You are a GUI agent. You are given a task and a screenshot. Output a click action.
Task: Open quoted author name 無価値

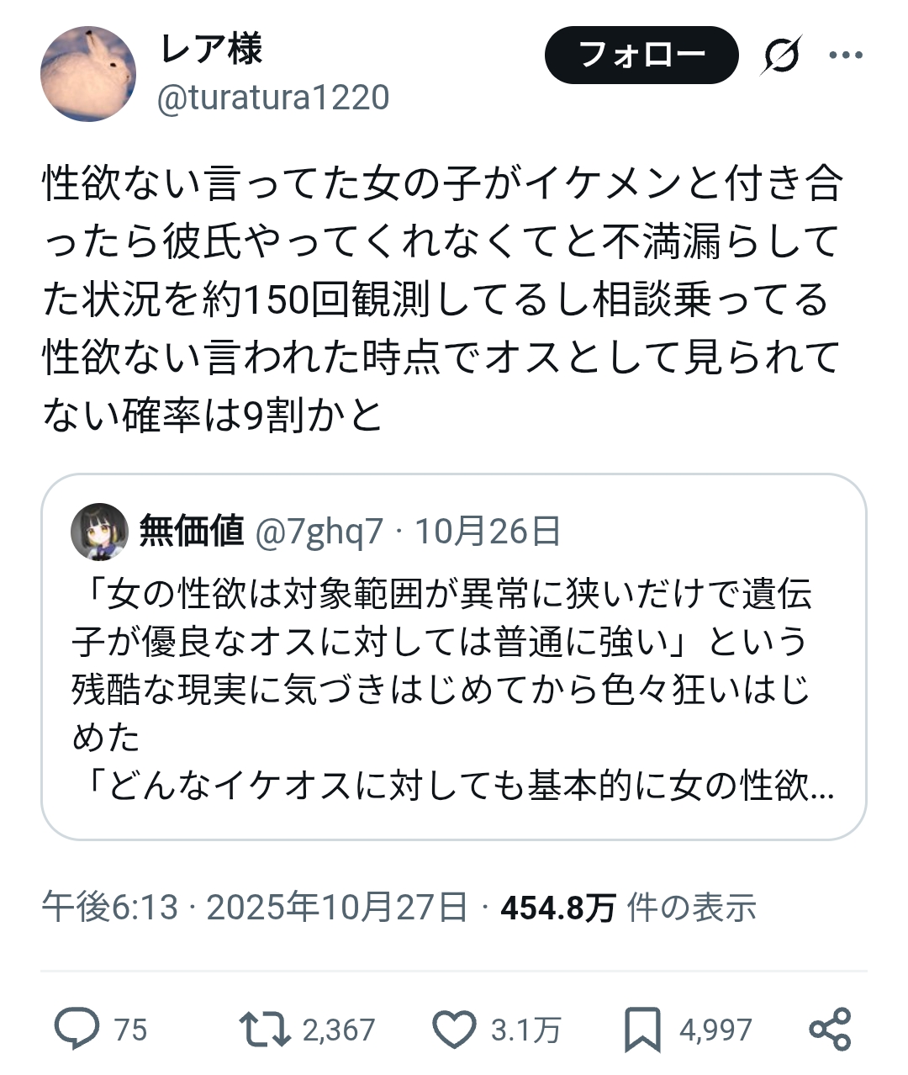191,532
